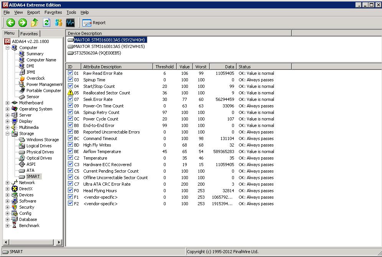Click the green Forward arrow toolbar icon
The height and width of the screenshot is (257, 382).
(x=22, y=23)
